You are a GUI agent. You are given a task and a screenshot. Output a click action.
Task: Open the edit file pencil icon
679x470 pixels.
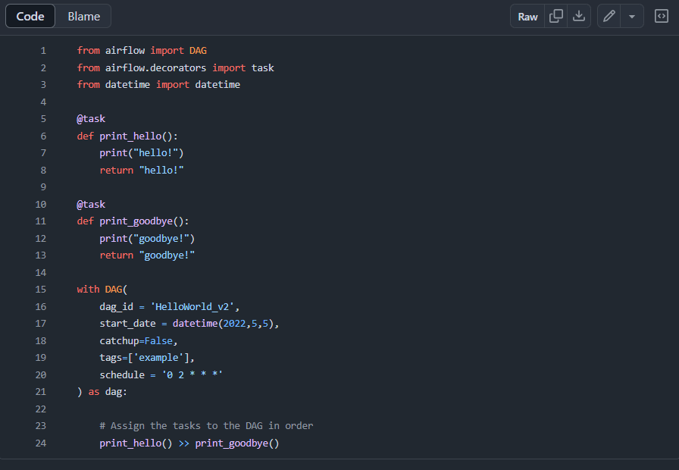pos(609,16)
